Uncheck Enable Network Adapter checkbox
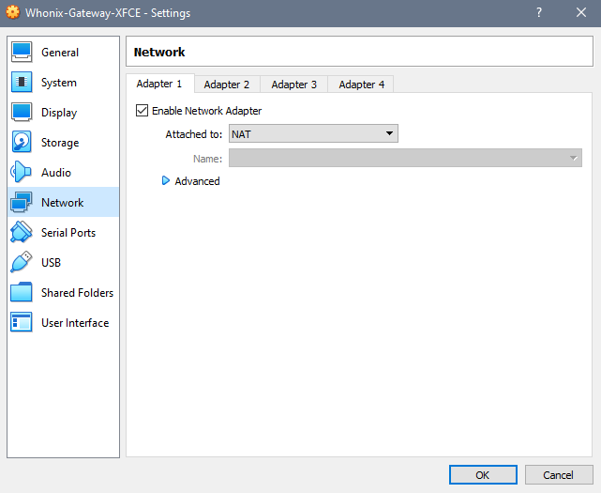Image resolution: width=601 pixels, height=493 pixels. (x=143, y=111)
